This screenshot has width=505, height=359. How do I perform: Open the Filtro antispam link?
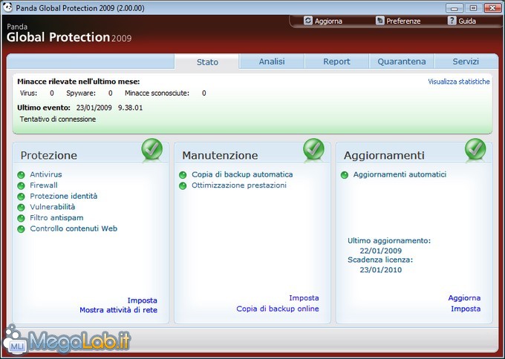tap(56, 218)
